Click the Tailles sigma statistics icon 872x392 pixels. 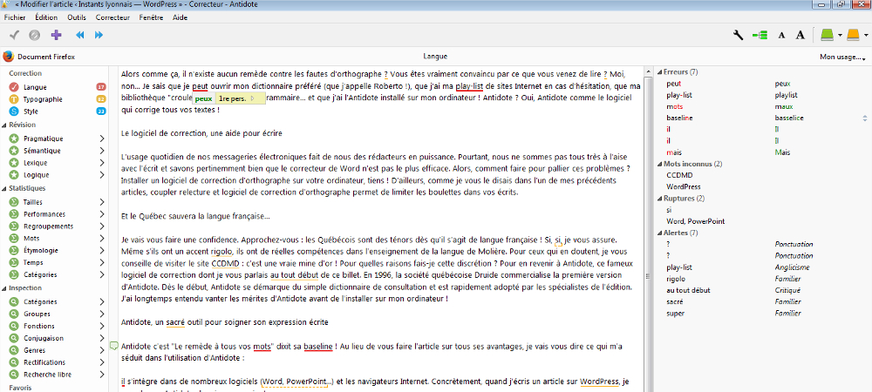14,202
